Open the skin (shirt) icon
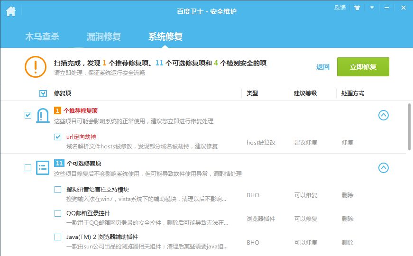Screen dimensions: 413x256 pos(357,8)
